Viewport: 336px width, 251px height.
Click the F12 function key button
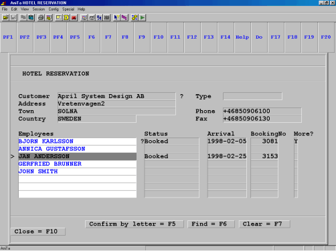(192, 37)
